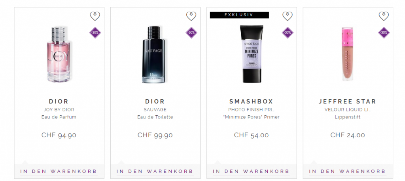Add Jeffree Star lipstick to Warenkorb
Image resolution: width=405 pixels, height=181 pixels.
[x=348, y=172]
